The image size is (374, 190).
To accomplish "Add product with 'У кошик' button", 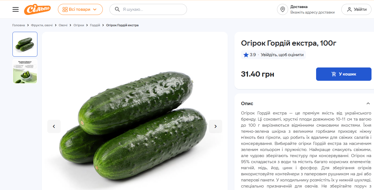I will (x=344, y=74).
